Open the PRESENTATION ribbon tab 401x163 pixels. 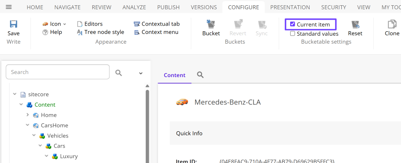click(290, 7)
